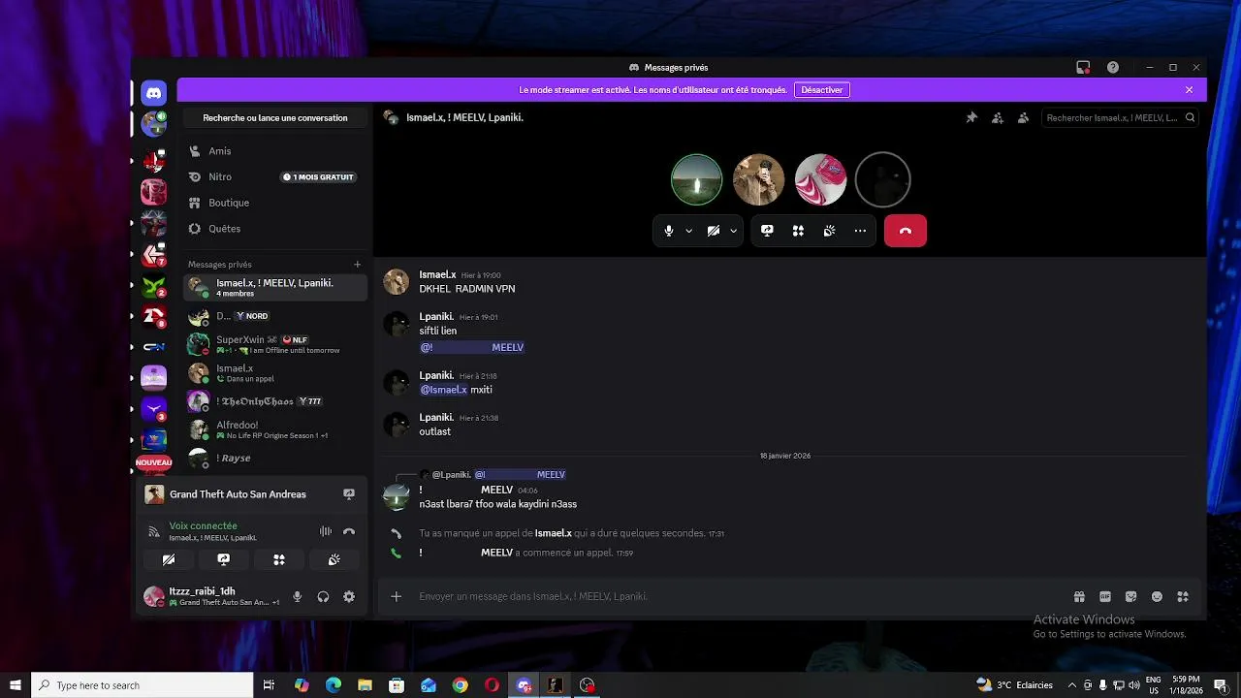Image resolution: width=1241 pixels, height=698 pixels.
Task: Open Windows Start menu
Action: pos(15,685)
